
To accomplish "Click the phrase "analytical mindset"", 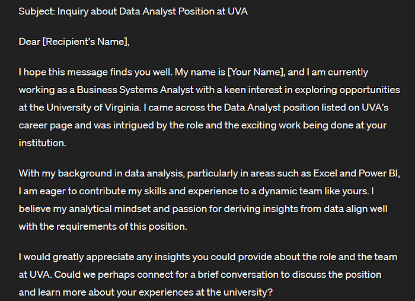I will (110, 209).
